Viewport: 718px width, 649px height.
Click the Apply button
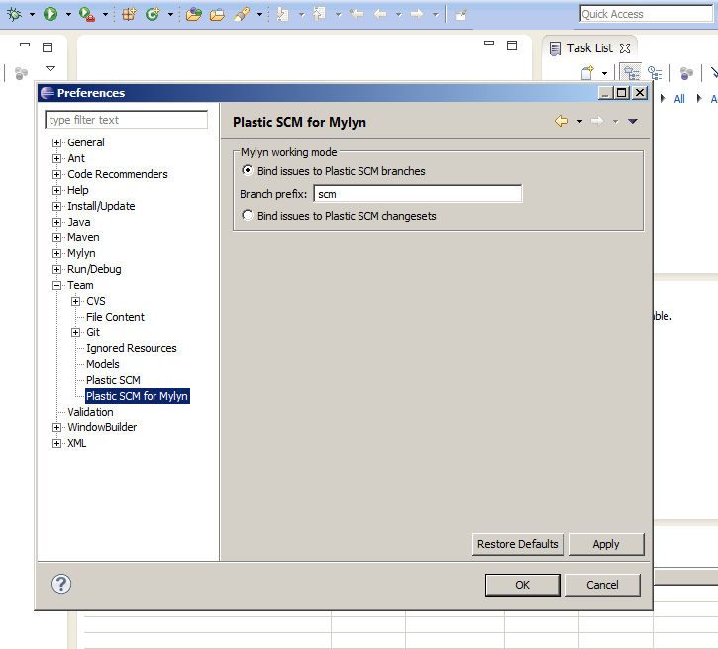click(x=606, y=544)
